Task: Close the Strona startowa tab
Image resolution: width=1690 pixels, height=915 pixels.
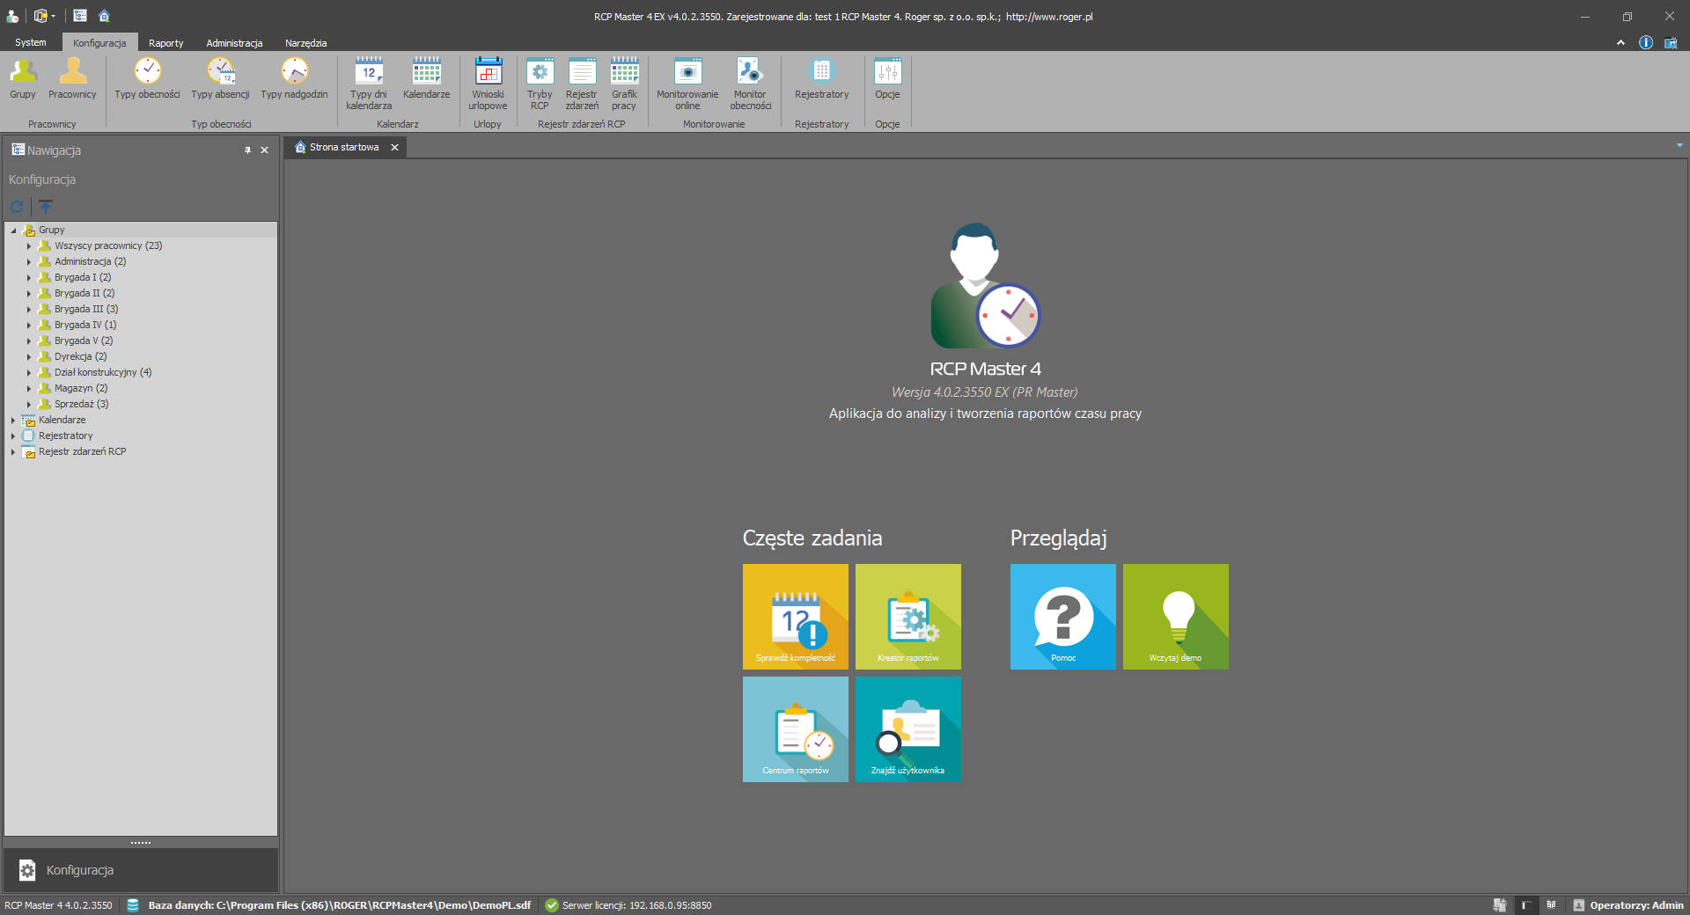Action: tap(395, 148)
